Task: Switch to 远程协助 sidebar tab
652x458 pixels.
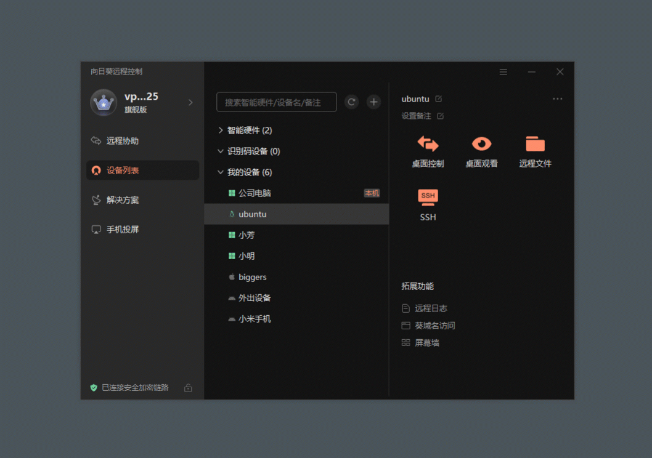Action: point(122,141)
